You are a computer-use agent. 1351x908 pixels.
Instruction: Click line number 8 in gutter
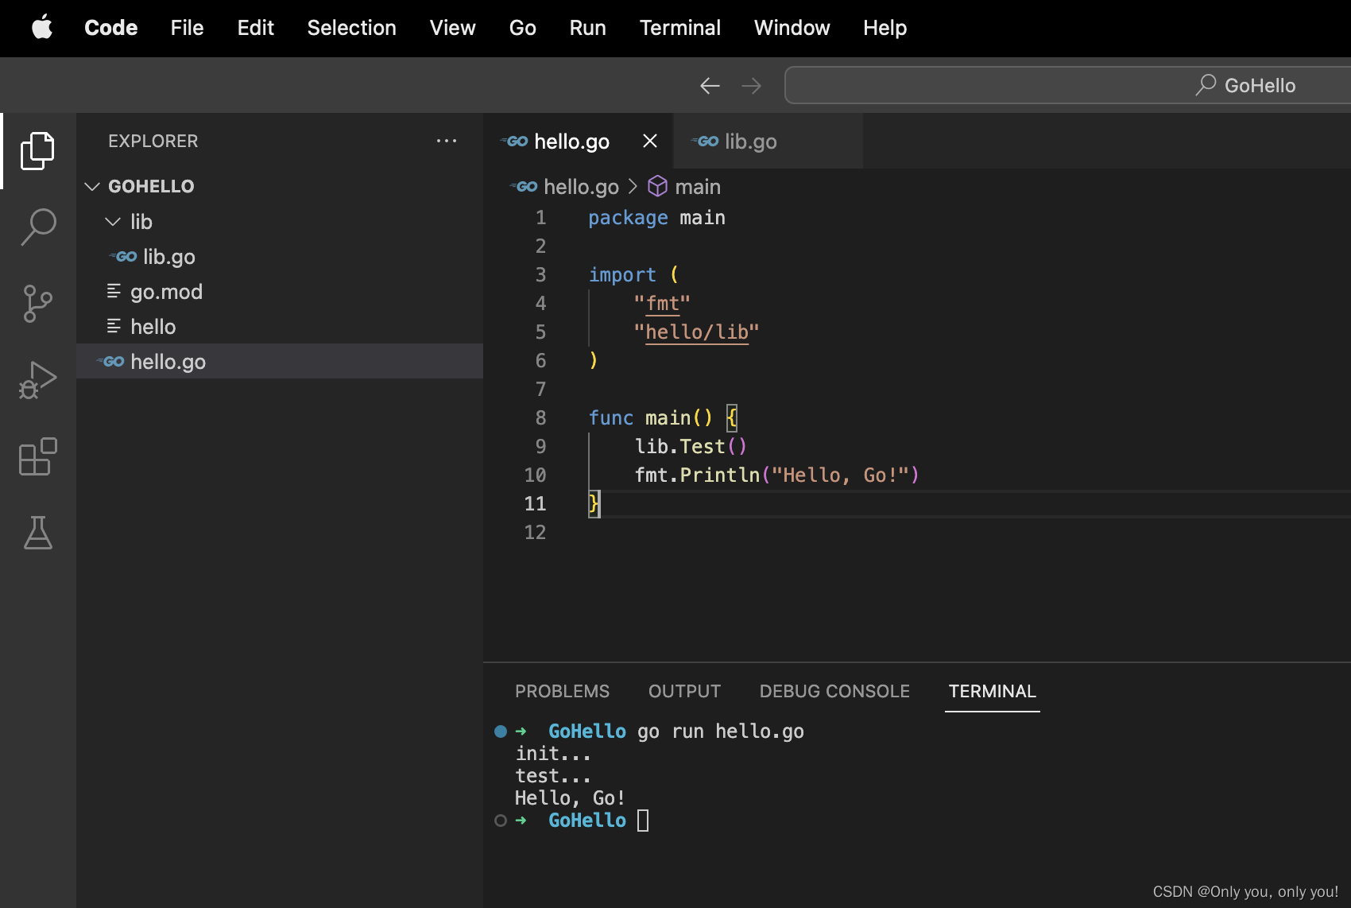click(540, 417)
